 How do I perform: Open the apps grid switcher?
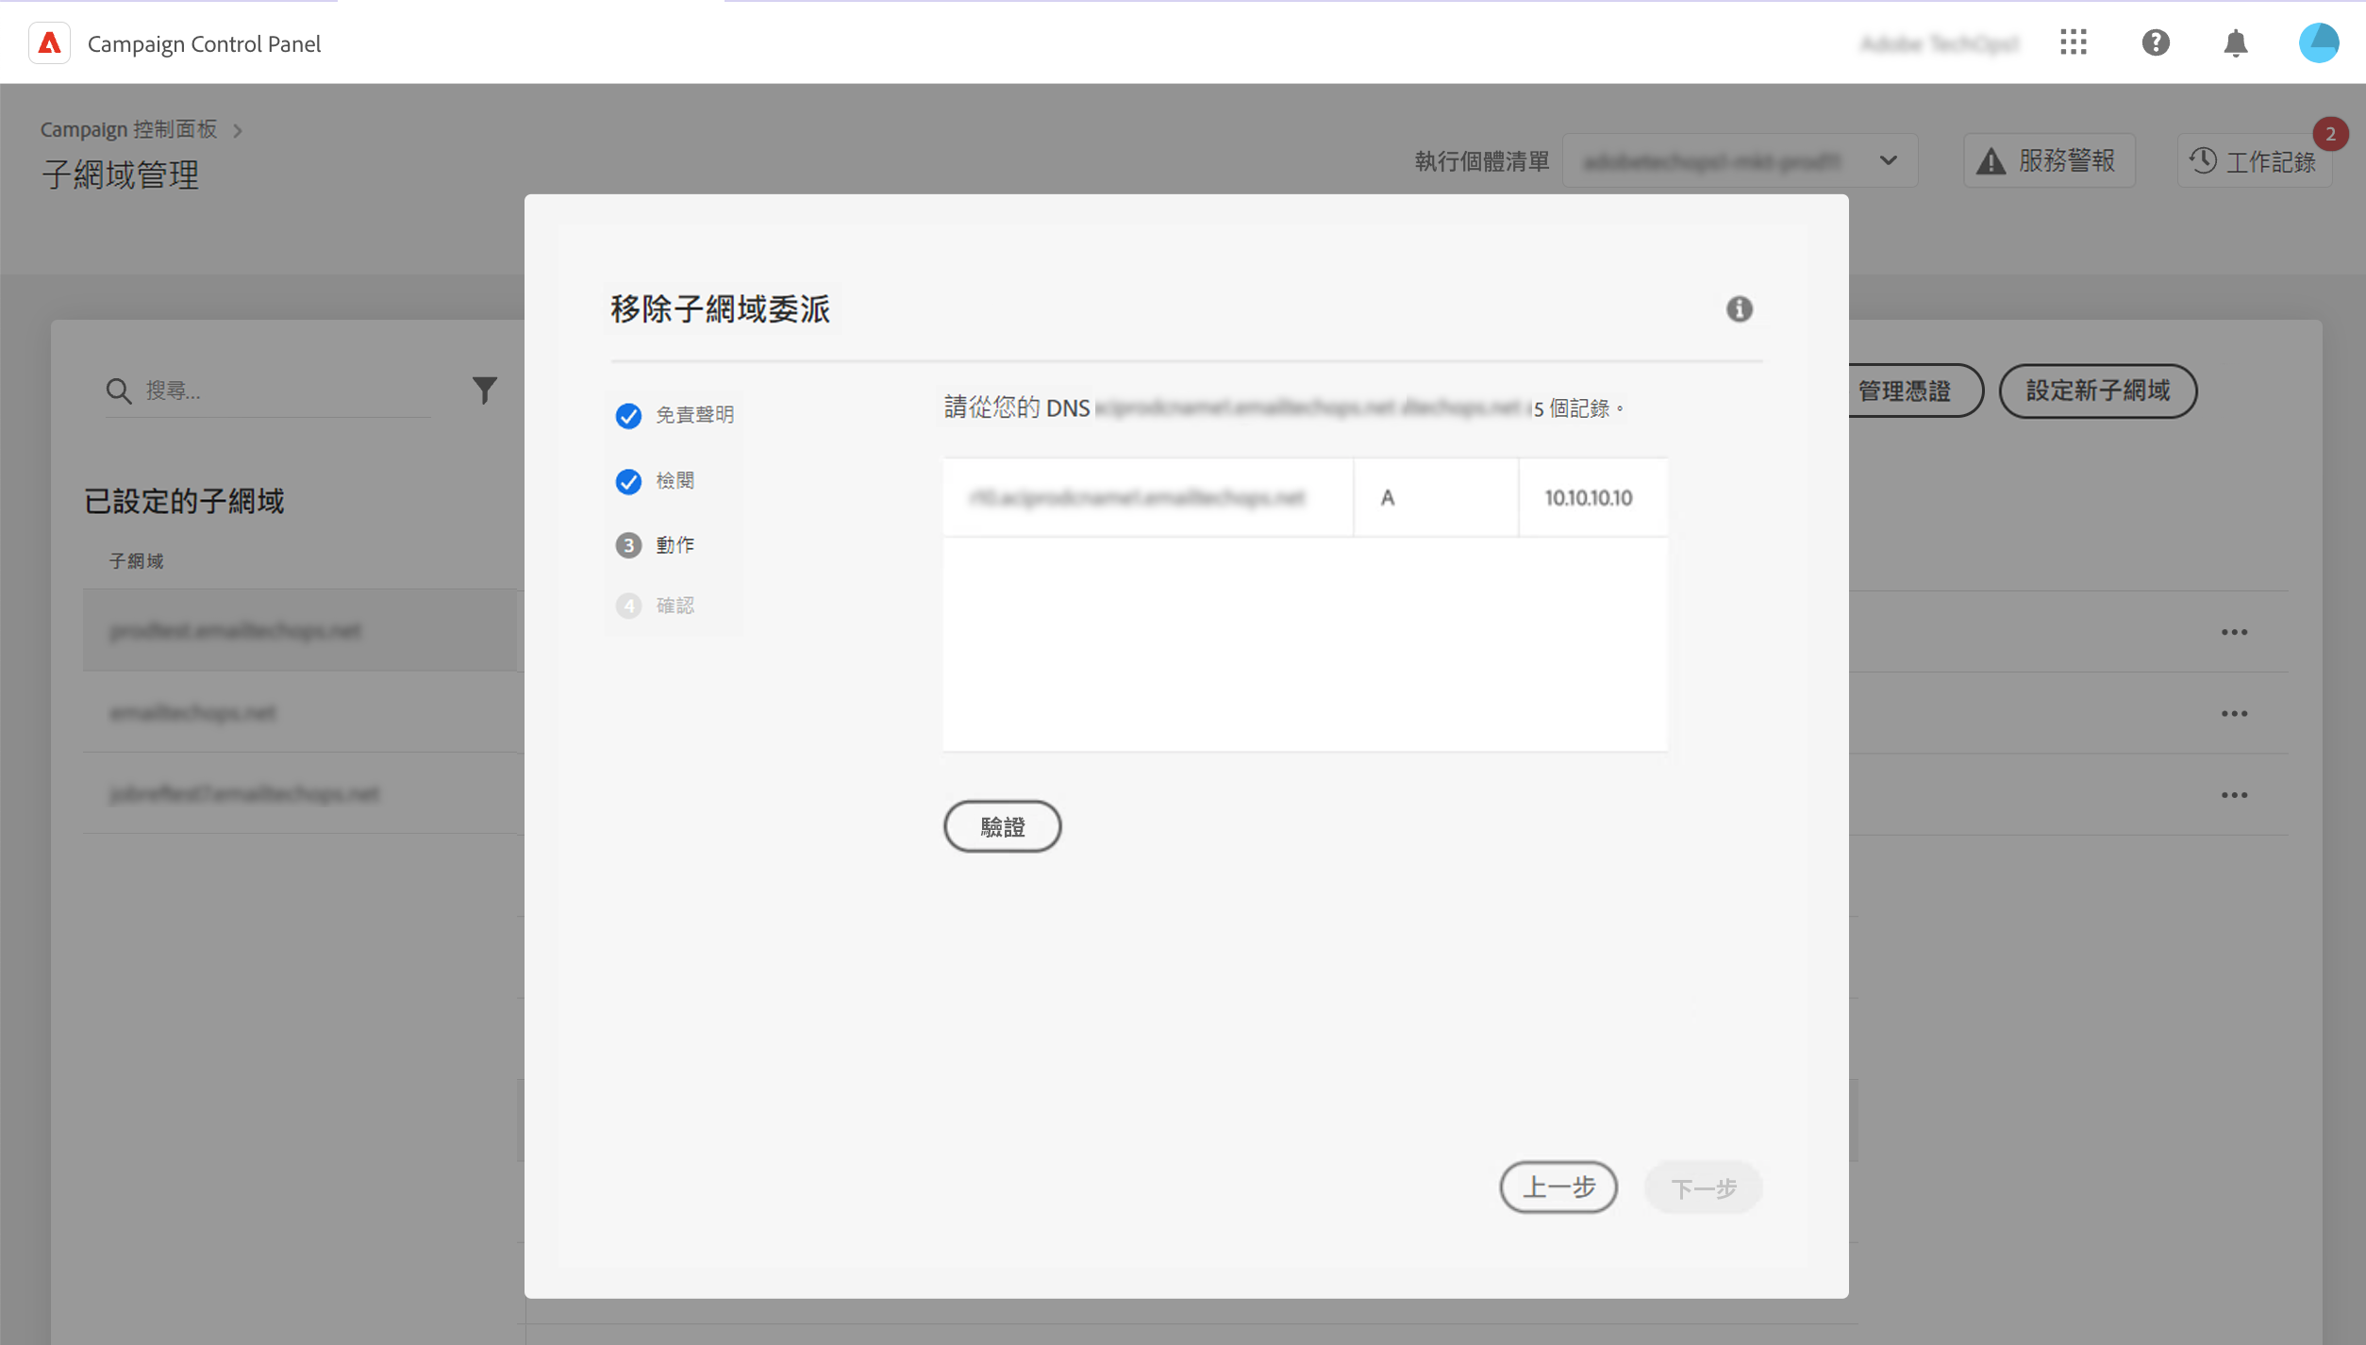tap(2073, 42)
